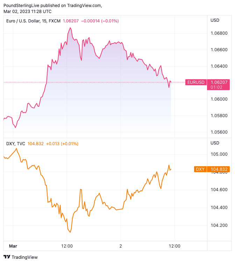
Task: Click the USD currency label above EURUSD axis
Action: pos(215,20)
